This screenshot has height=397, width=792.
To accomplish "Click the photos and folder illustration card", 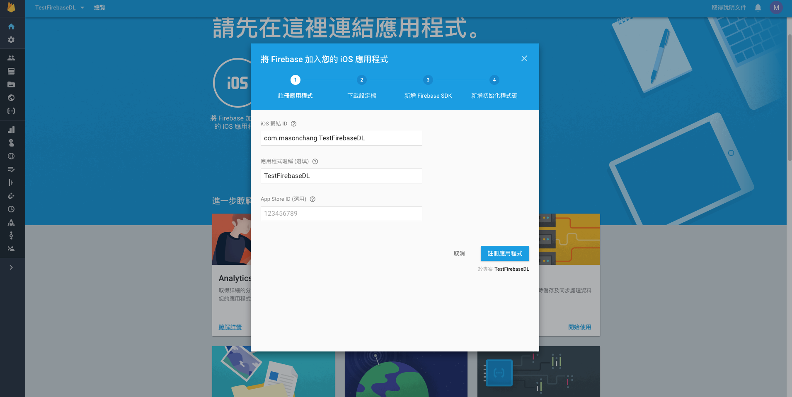I will point(274,372).
